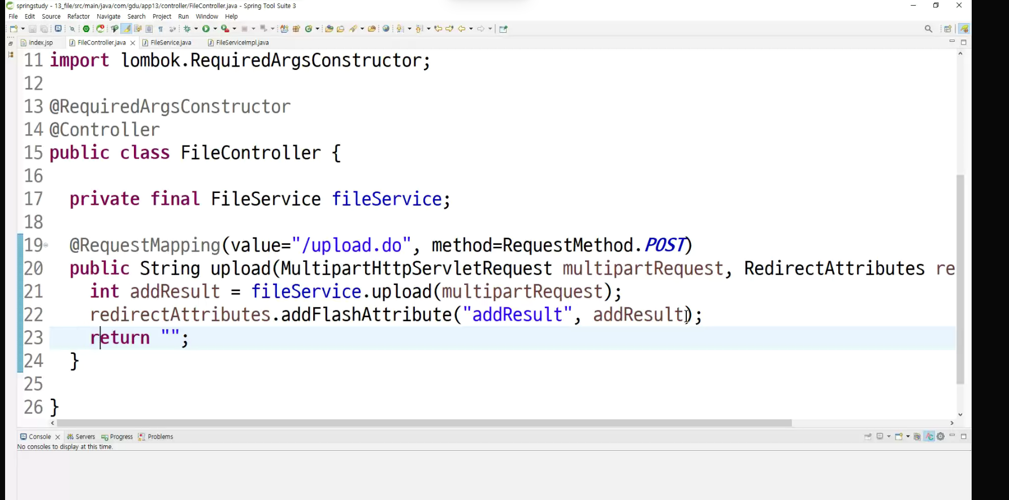Image resolution: width=1009 pixels, height=500 pixels.
Task: Click the console settings gear icon
Action: tap(941, 436)
